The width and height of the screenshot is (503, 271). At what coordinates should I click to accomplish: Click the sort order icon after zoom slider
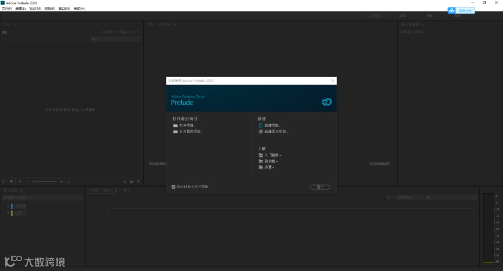(x=68, y=182)
